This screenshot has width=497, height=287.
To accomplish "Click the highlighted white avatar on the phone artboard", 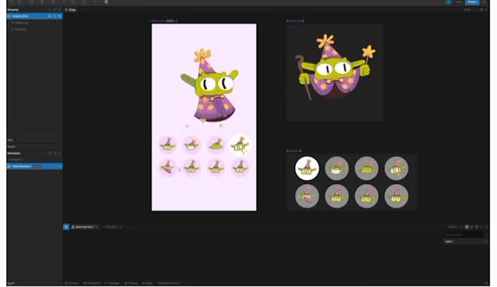I will coord(240,145).
